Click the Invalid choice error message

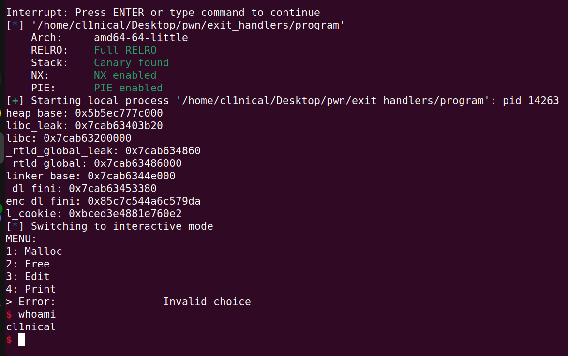pos(207,302)
